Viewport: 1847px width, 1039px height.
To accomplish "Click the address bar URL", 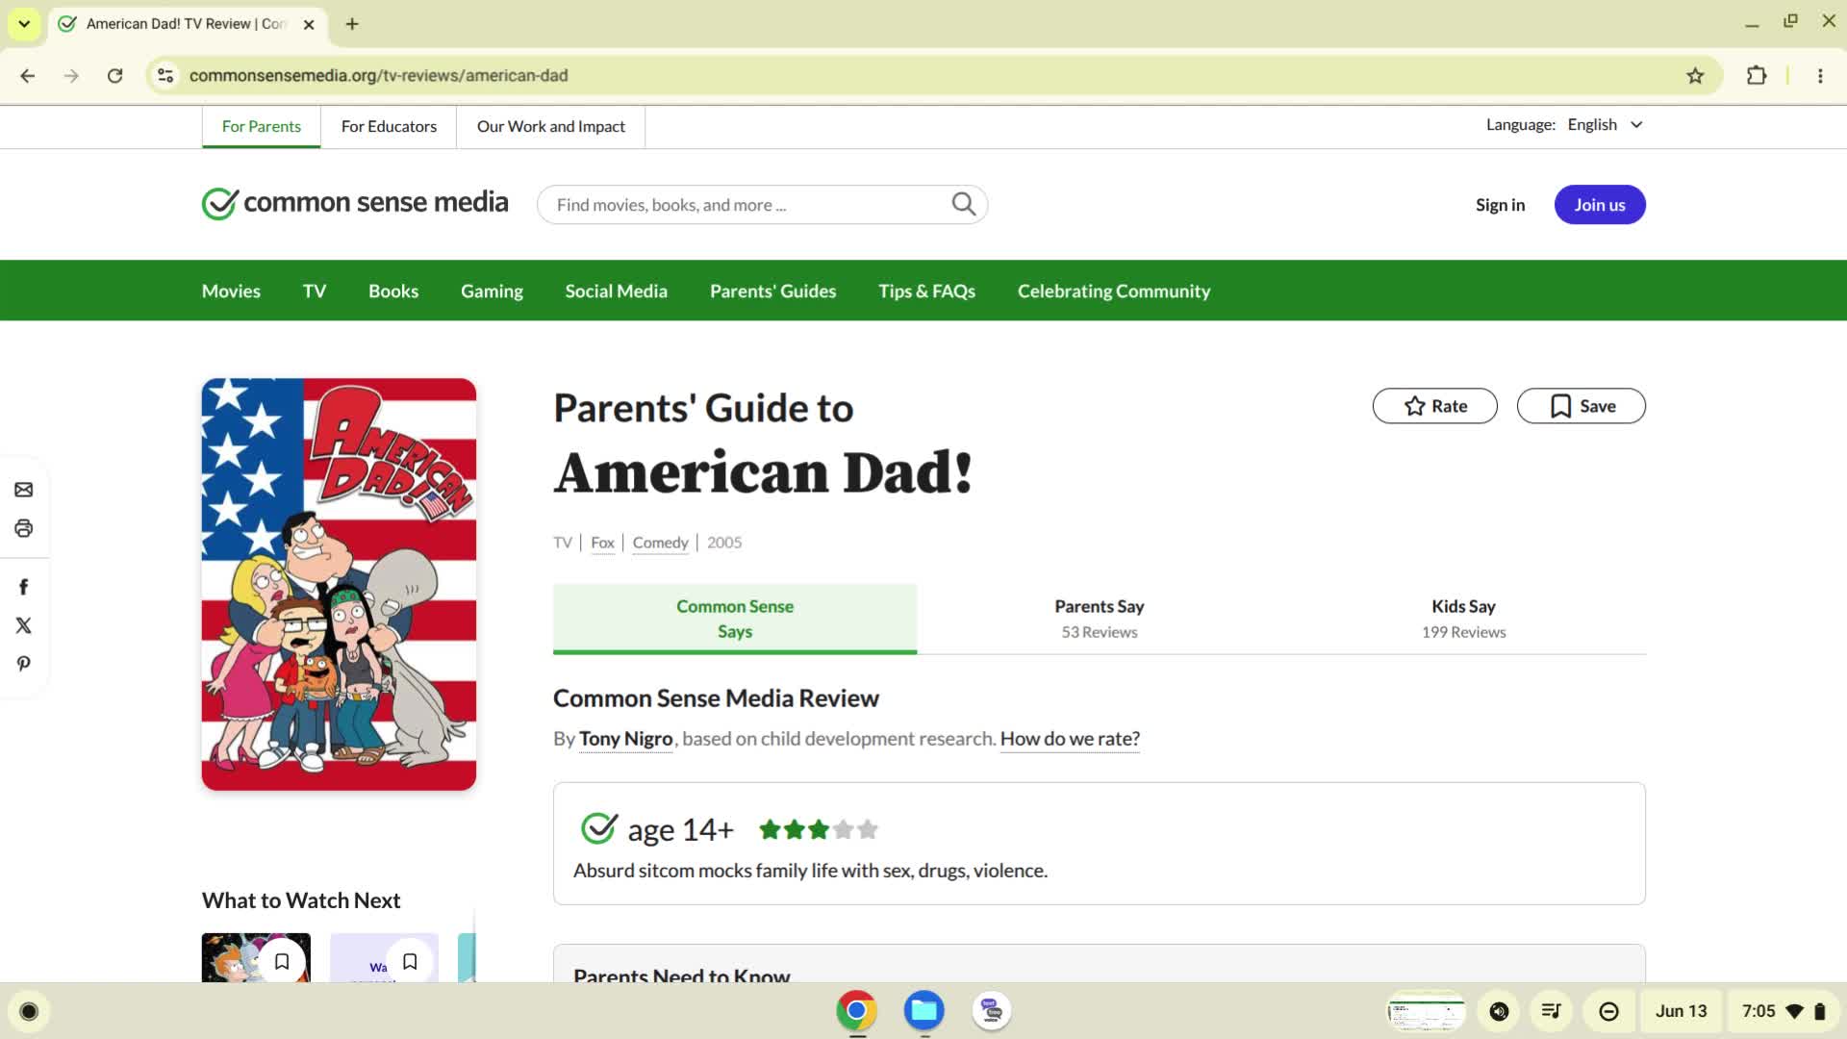I will [x=378, y=75].
